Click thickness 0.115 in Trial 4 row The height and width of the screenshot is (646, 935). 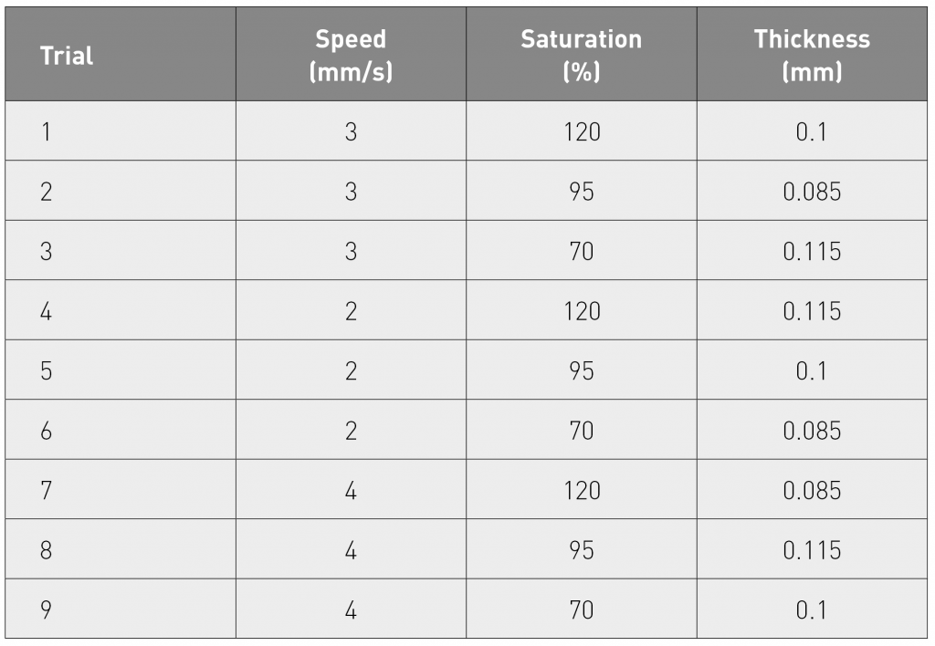812,310
